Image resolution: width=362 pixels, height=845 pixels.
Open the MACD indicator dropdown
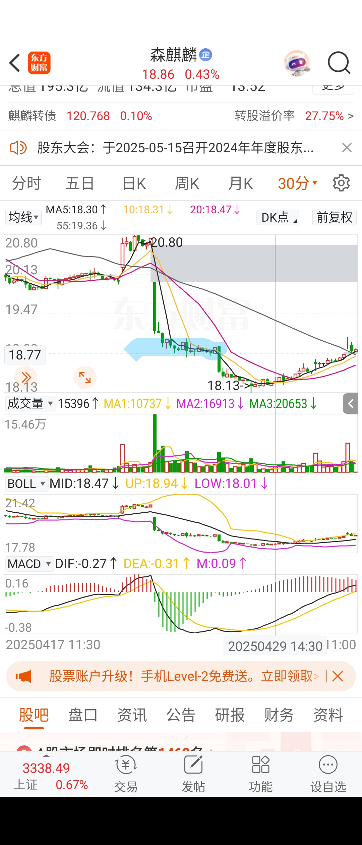point(29,564)
